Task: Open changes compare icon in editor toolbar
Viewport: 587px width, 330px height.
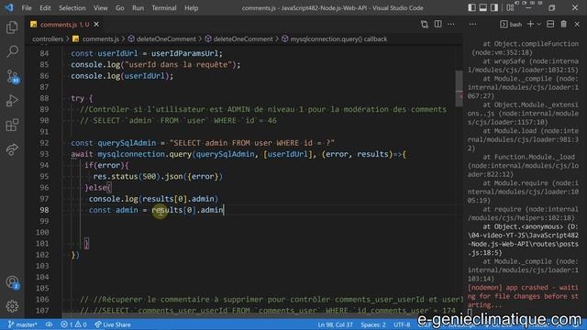Action: 424,25
